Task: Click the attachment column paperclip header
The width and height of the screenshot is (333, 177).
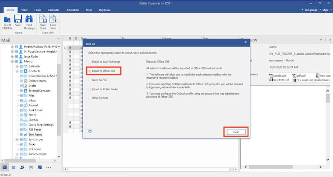Action: pyautogui.click(x=70, y=39)
